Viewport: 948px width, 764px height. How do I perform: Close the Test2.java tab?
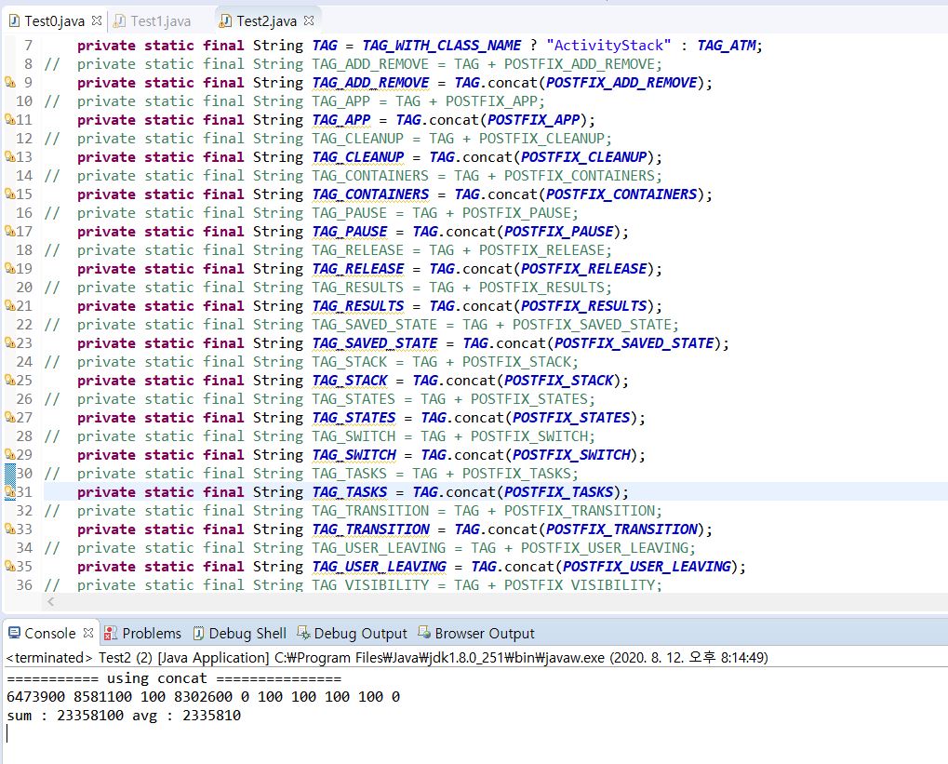309,20
